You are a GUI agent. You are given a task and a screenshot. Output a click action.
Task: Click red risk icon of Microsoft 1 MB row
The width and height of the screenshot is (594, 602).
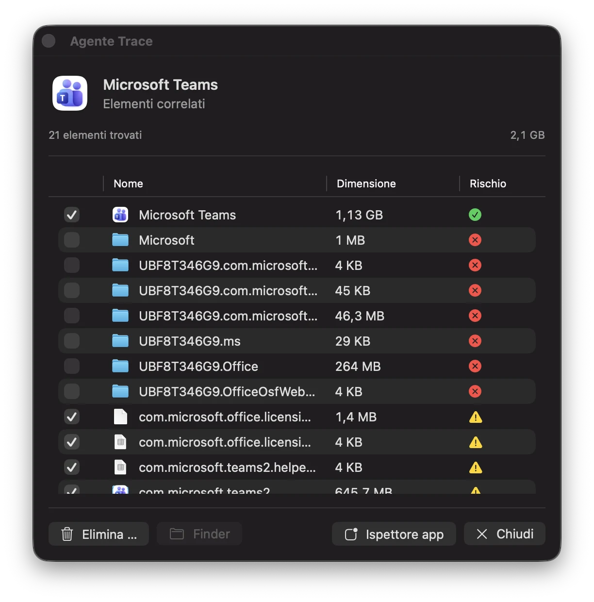click(475, 240)
